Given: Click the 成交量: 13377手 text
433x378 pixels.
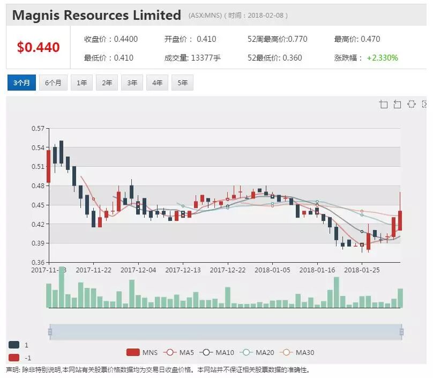Looking at the screenshot, I should point(192,58).
